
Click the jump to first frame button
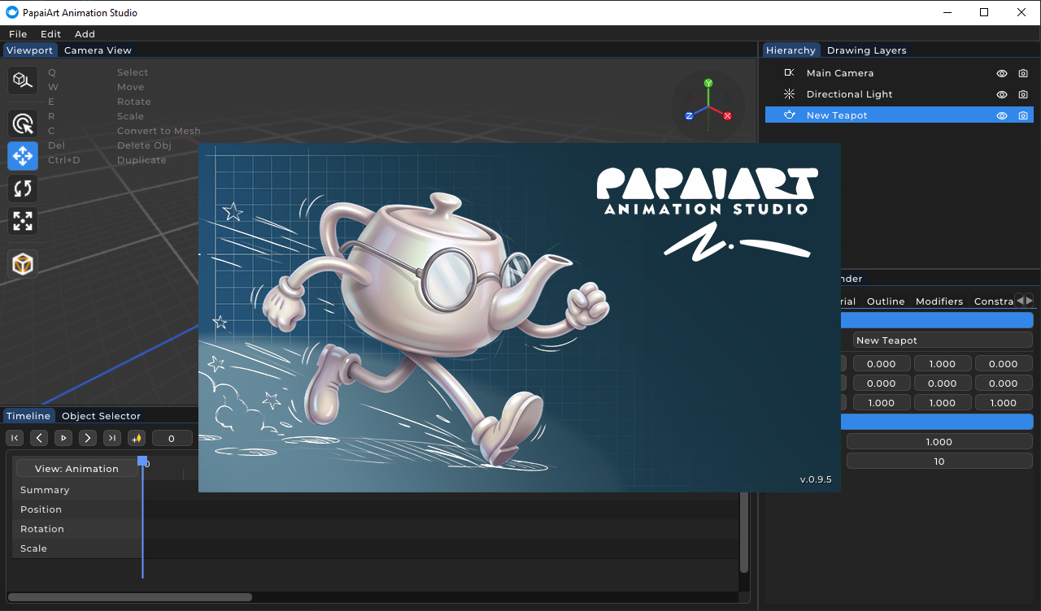coord(15,438)
